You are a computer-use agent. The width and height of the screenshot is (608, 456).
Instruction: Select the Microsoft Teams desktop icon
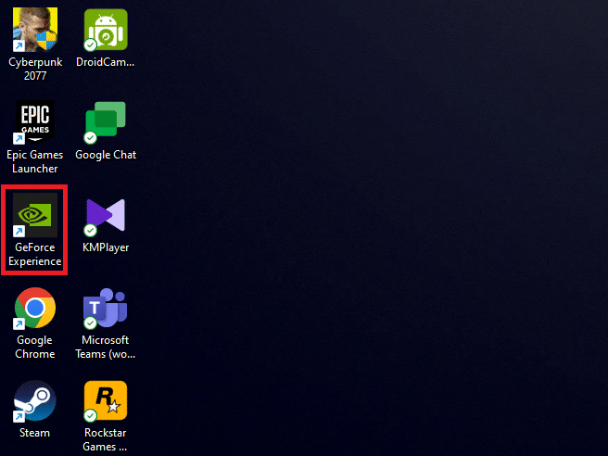point(106,308)
